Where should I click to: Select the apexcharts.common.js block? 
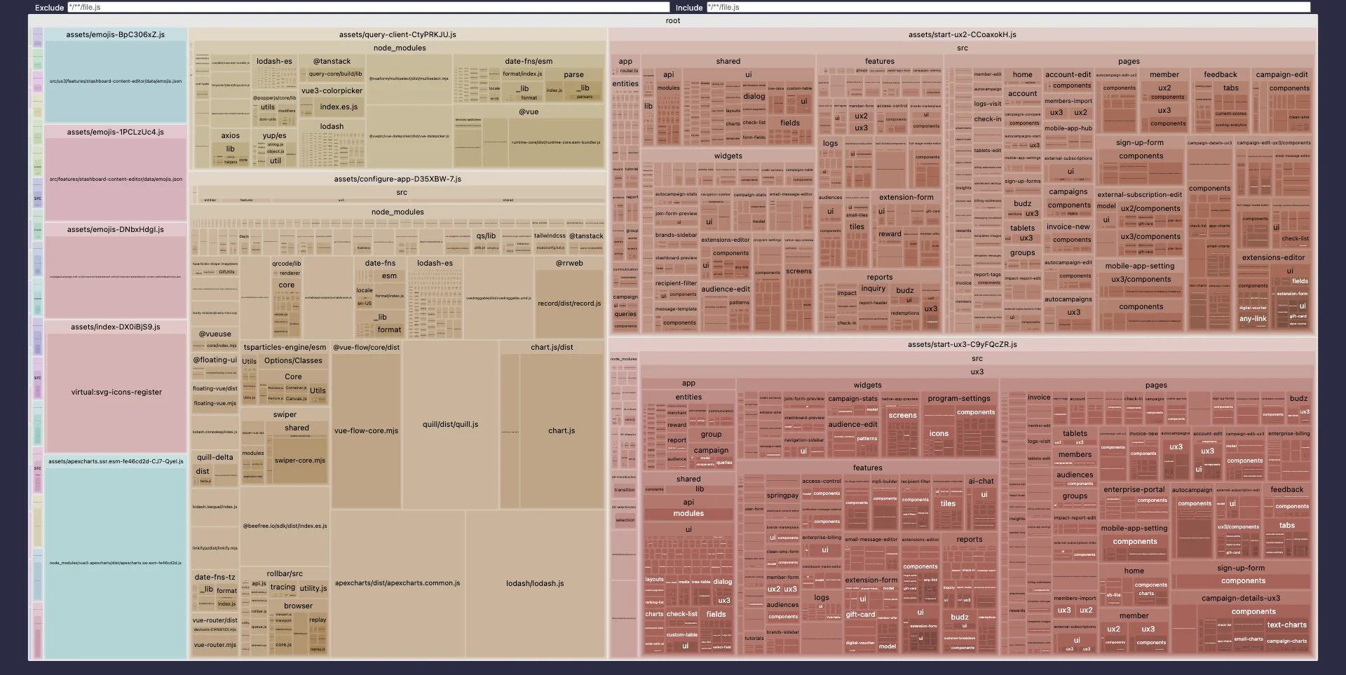(x=397, y=583)
